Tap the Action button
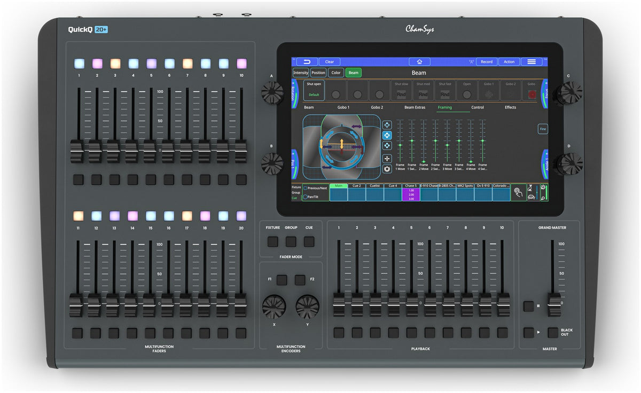The width and height of the screenshot is (641, 393). click(x=509, y=62)
